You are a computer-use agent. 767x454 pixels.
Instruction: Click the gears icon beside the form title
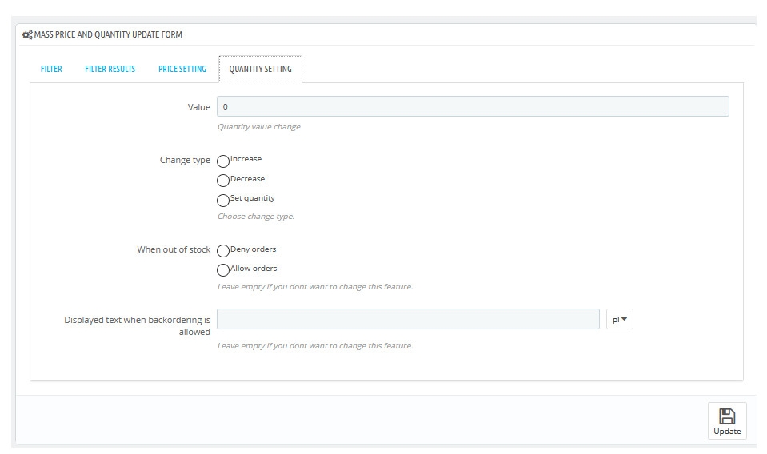click(x=27, y=34)
